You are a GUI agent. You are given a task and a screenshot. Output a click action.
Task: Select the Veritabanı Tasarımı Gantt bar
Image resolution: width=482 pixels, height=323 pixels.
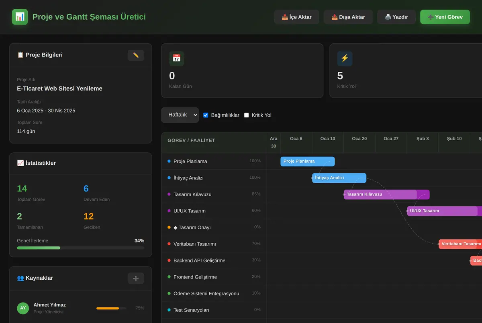pyautogui.click(x=460, y=244)
